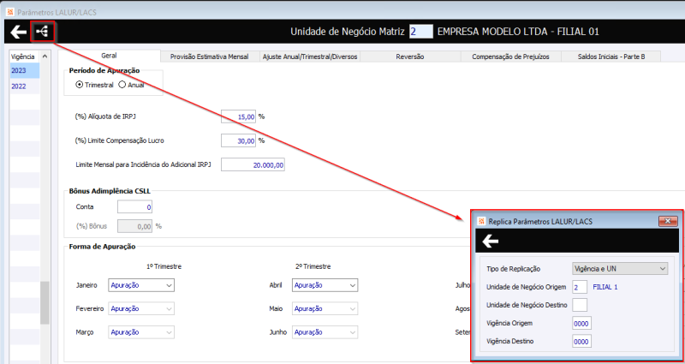Open the Janeiro apuração dropdown
This screenshot has width=685, height=364.
pos(141,285)
